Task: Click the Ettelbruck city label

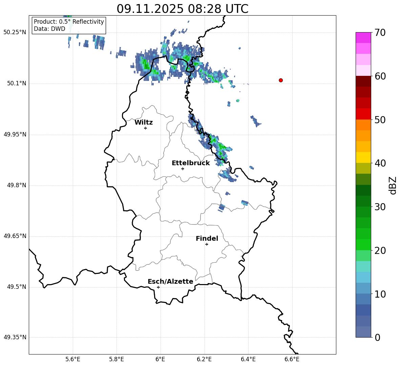Action: coord(191,163)
